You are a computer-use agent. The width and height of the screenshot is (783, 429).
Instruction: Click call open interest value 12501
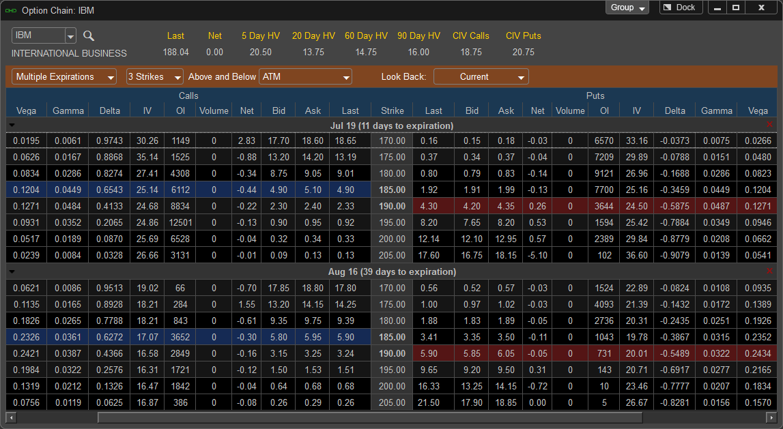(x=180, y=222)
